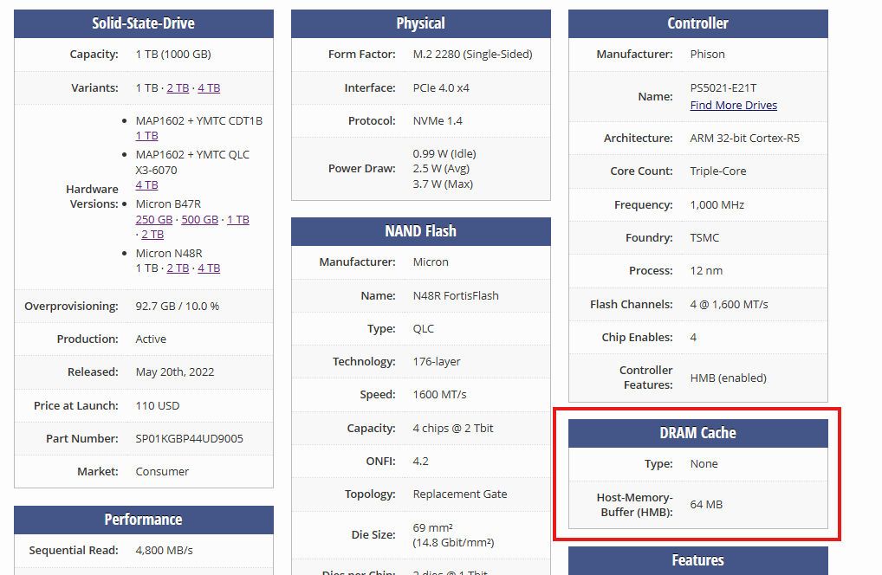
Task: Click the Solid-State-Drive section header
Action: click(x=144, y=23)
